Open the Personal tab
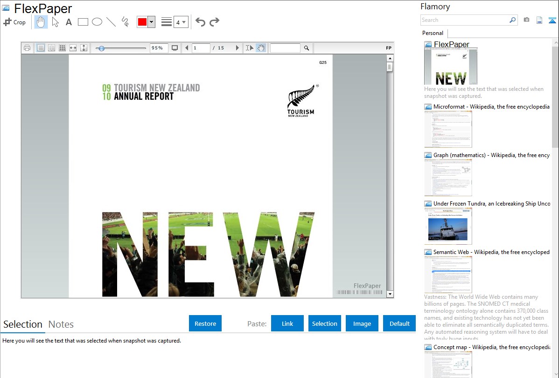Screen dimensions: 559x378 click(433, 33)
